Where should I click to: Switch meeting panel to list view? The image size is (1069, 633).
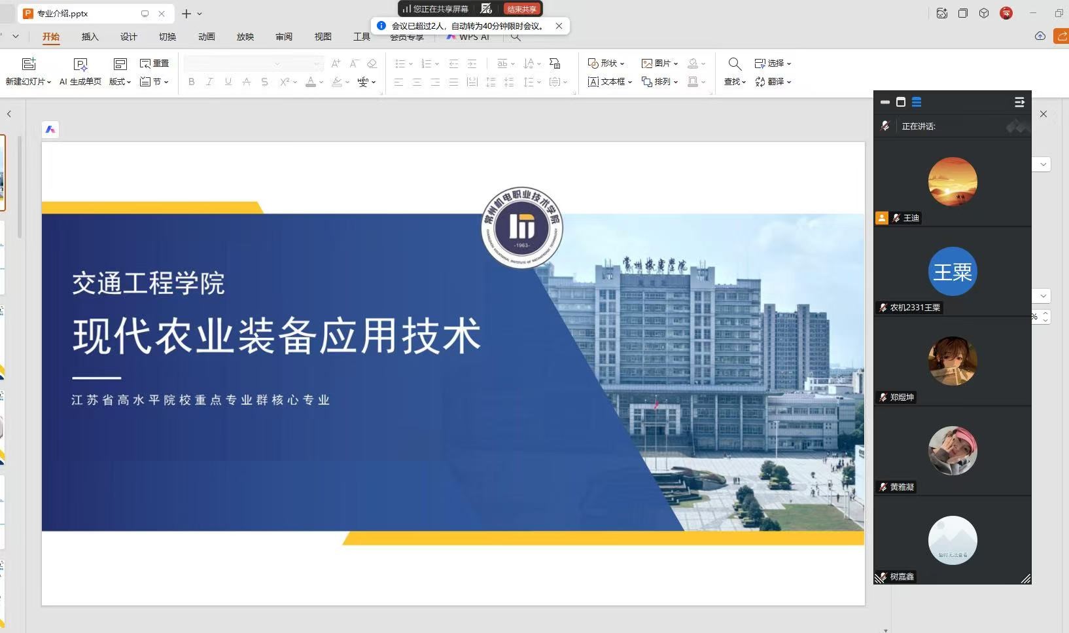pos(917,102)
